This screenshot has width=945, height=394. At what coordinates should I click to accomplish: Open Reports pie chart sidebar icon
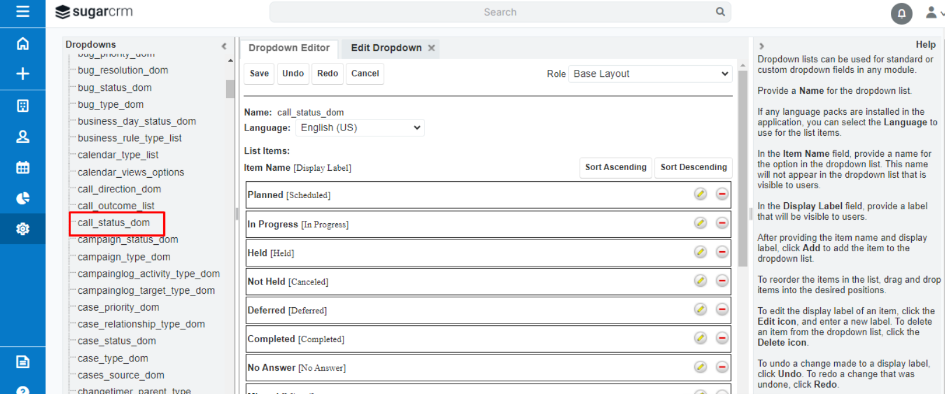click(23, 198)
